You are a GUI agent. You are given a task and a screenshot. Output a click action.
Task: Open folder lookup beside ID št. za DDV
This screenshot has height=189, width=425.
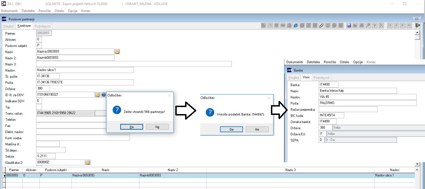click(x=98, y=95)
